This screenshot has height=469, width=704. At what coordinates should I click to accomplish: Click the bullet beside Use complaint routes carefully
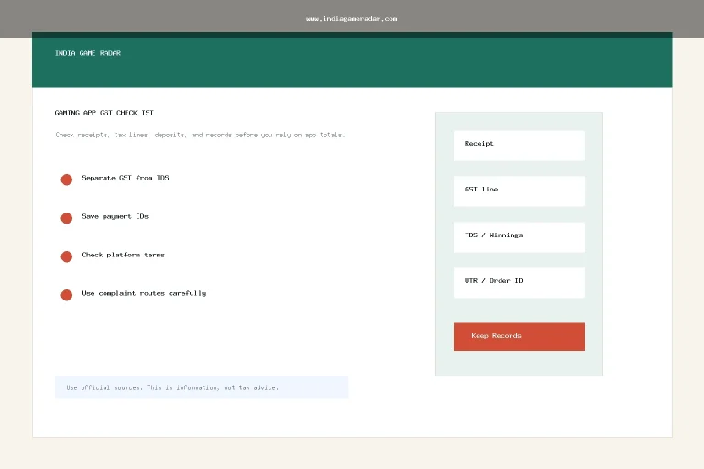click(x=66, y=295)
